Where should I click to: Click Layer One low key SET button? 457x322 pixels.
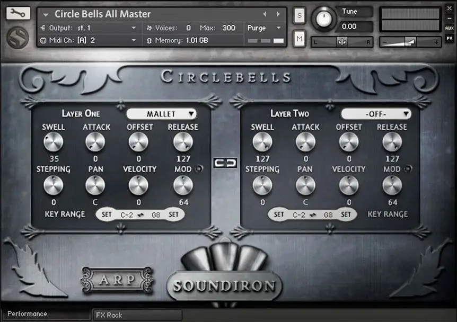click(107, 214)
